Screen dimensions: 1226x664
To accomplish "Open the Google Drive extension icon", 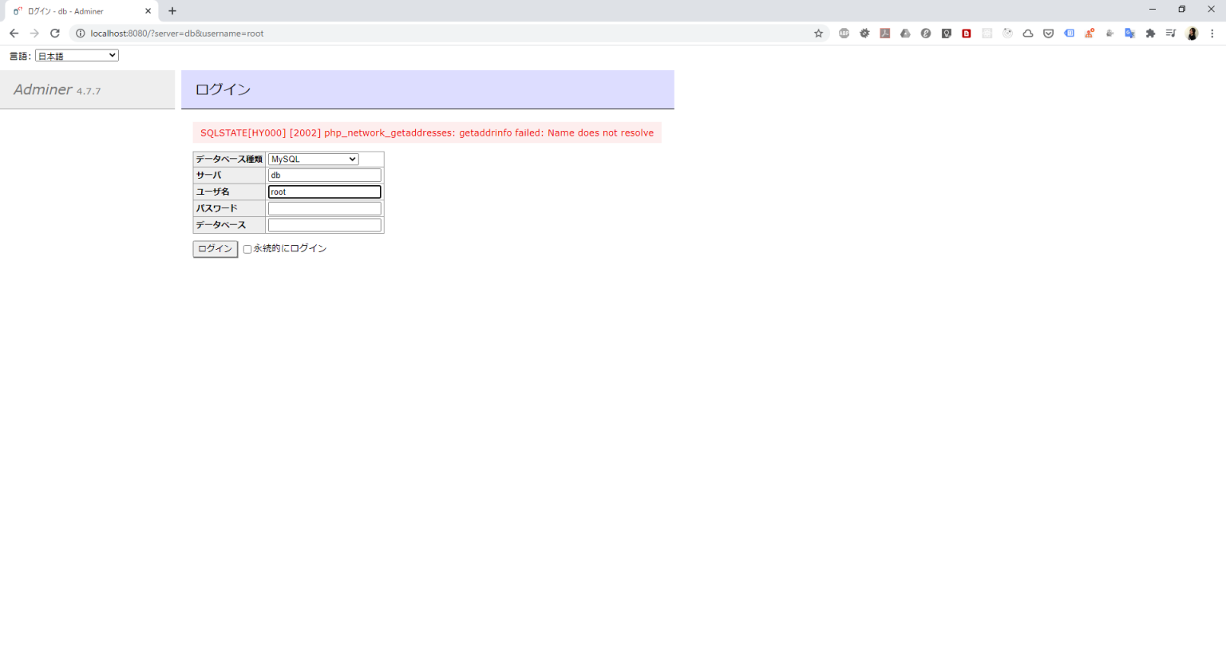I will click(905, 34).
